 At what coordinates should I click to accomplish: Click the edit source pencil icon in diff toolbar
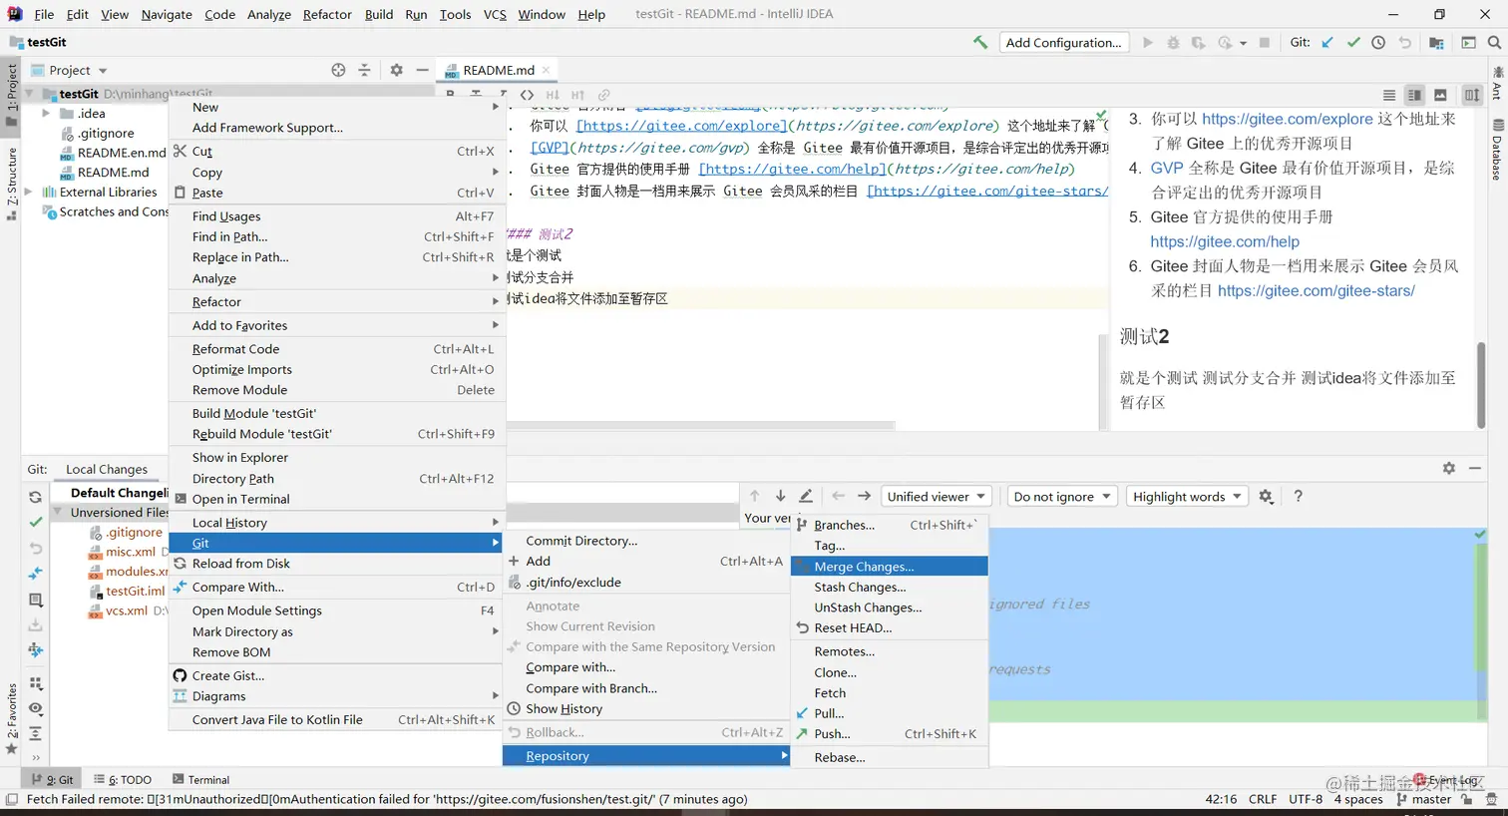click(x=806, y=496)
